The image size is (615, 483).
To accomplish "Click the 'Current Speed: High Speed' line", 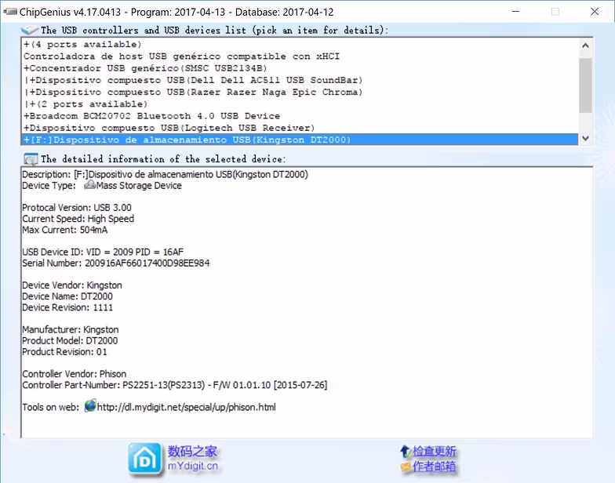I will (78, 219).
